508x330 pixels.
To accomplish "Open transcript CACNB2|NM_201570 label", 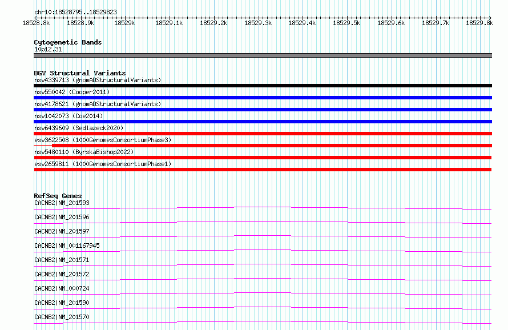I will pyautogui.click(x=62, y=317).
